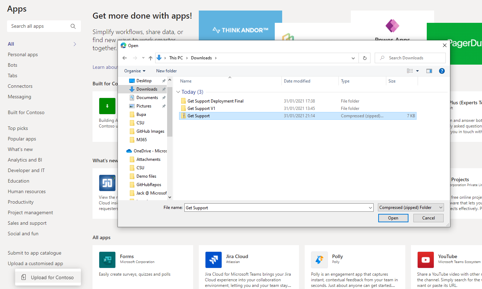The width and height of the screenshot is (482, 289).
Task: Select the Project management category
Action: [x=30, y=212]
